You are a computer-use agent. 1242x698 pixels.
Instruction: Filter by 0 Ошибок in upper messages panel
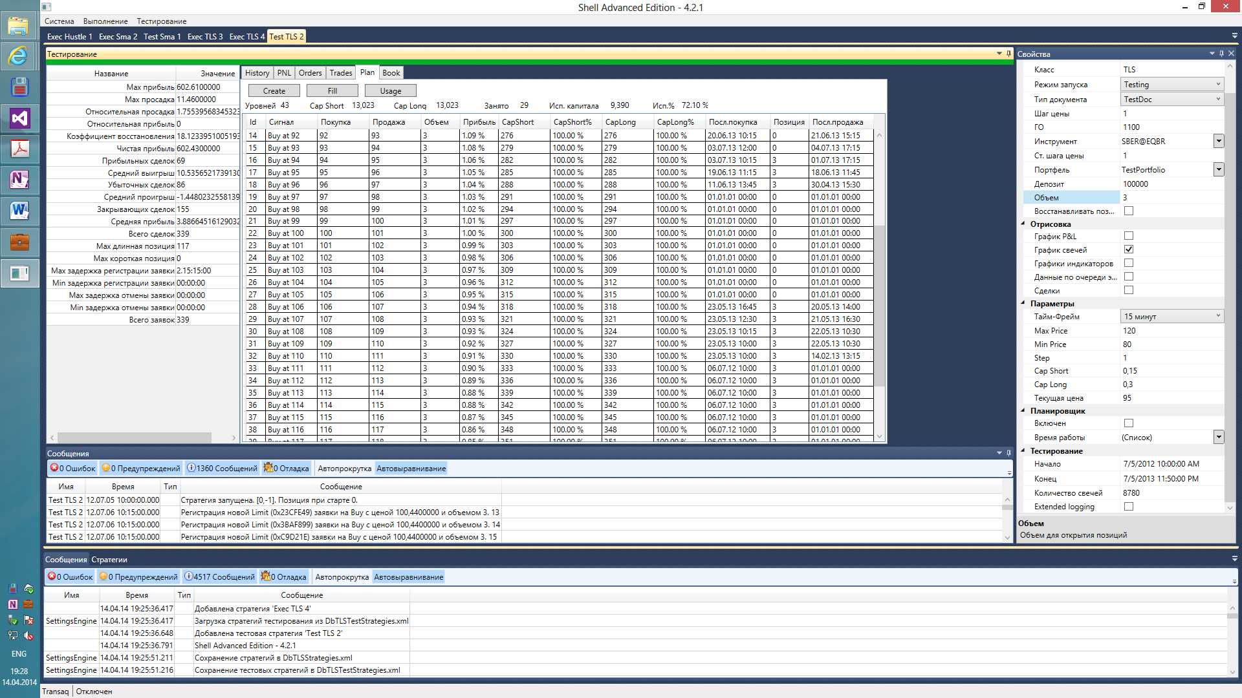72,469
